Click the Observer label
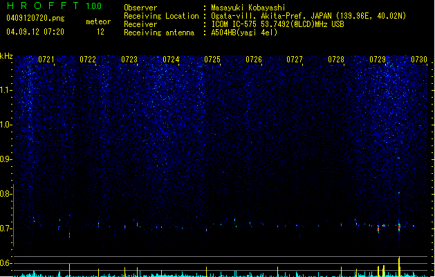The height and width of the screenshot is (277, 435). [140, 8]
